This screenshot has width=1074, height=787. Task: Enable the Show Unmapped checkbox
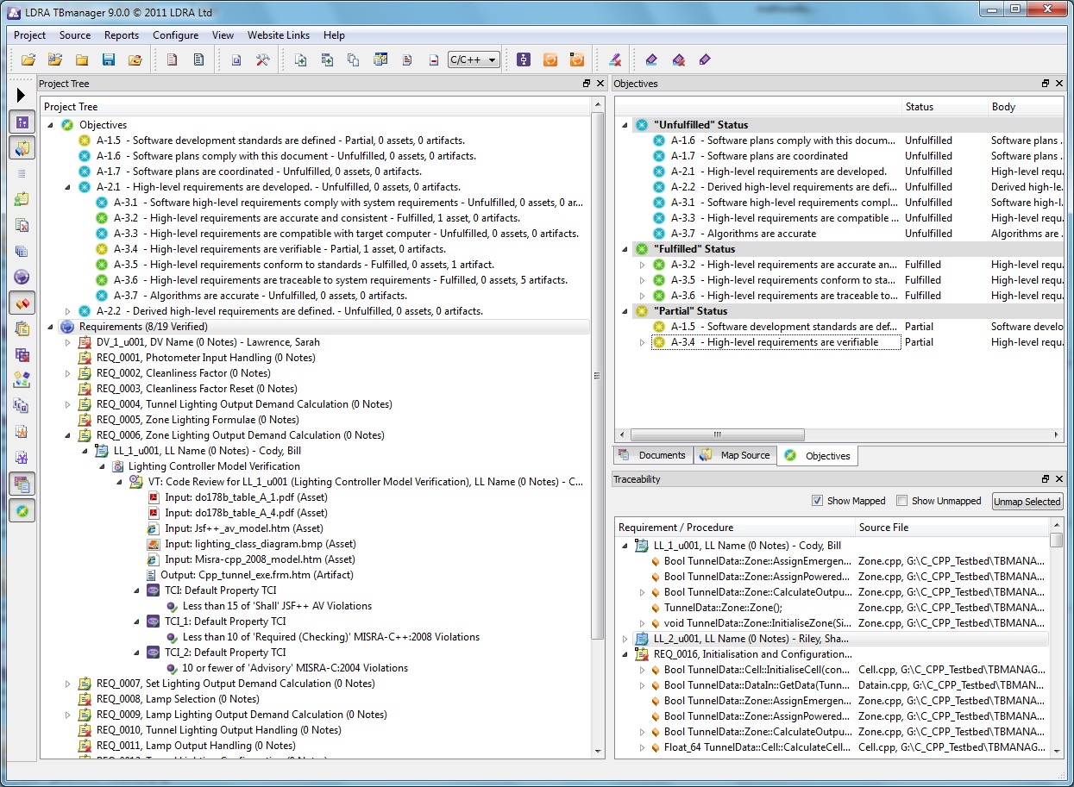[901, 501]
